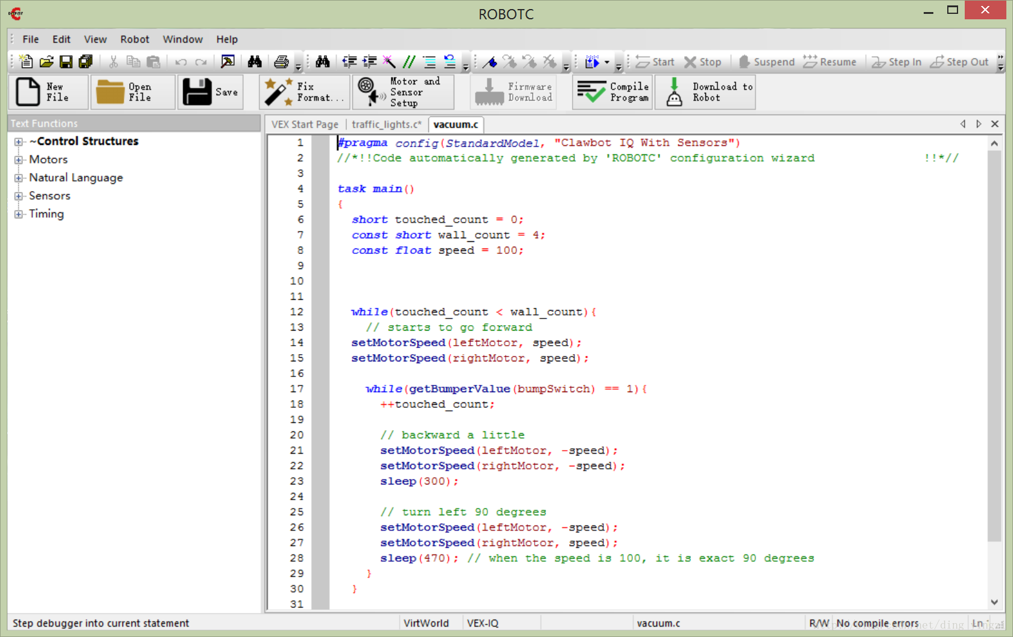Open the Robot menu
Image resolution: width=1013 pixels, height=637 pixels.
[x=135, y=39]
